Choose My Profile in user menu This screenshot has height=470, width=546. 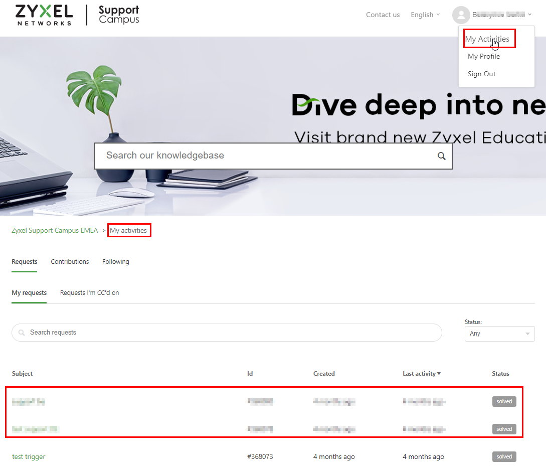(483, 56)
